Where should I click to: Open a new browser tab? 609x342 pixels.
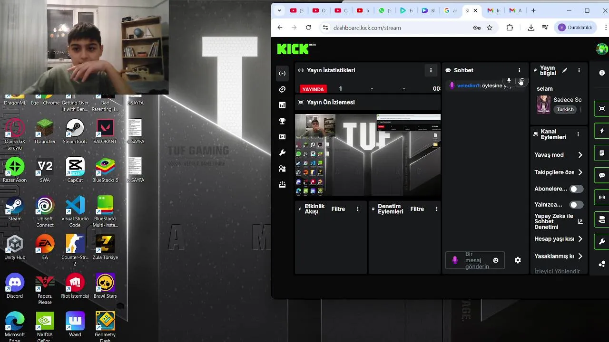[x=533, y=10]
